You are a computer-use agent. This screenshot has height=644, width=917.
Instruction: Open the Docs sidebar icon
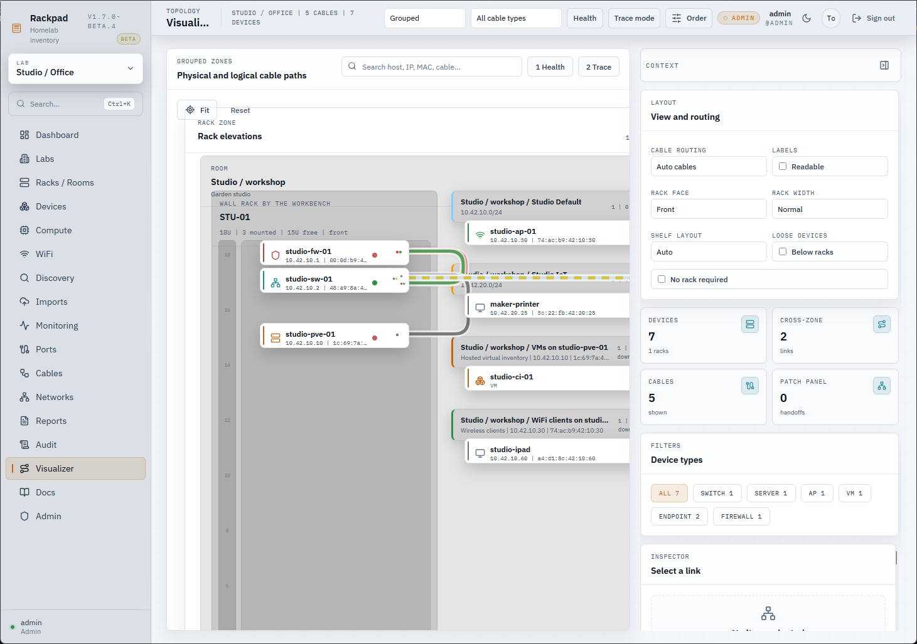(24, 492)
